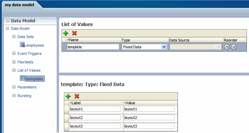The height and width of the screenshot is (133, 249).
Task: Select the template row via its row header
Action: (64, 47)
